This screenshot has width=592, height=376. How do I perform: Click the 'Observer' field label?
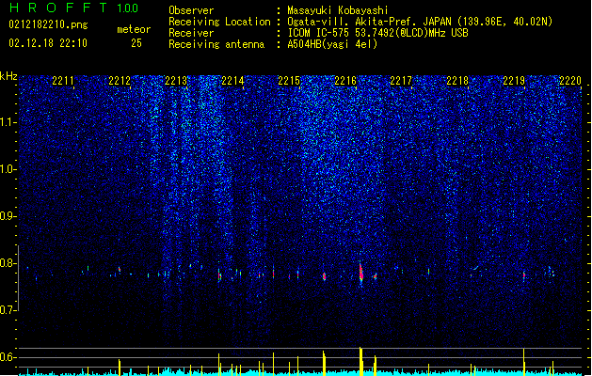pos(191,10)
